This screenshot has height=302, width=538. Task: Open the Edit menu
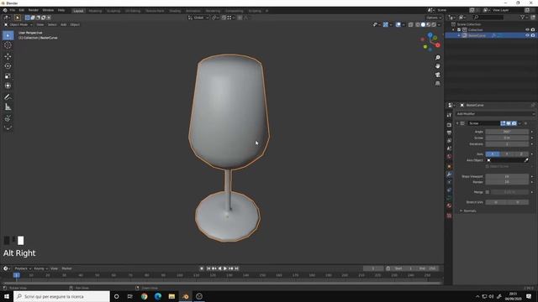tap(22, 10)
